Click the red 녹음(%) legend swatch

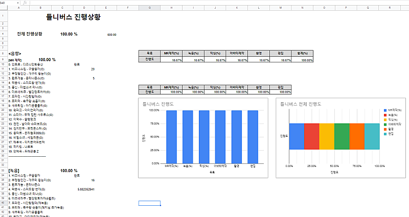[385, 114]
